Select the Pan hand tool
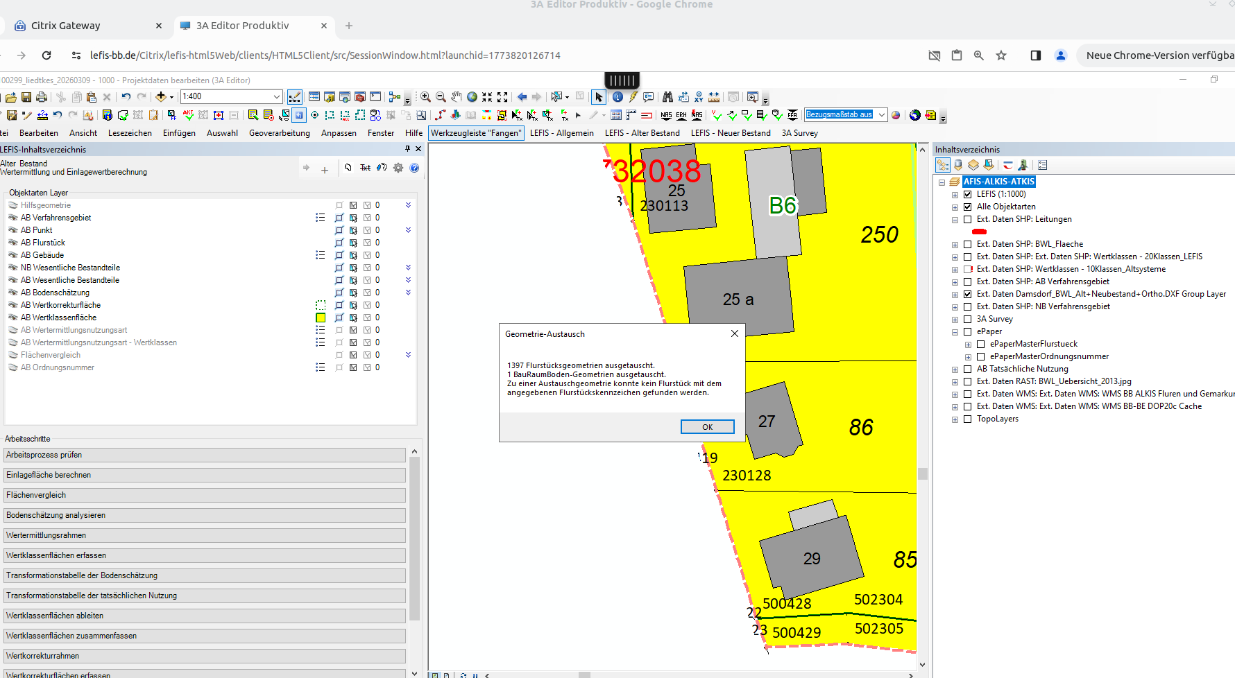 pyautogui.click(x=456, y=97)
